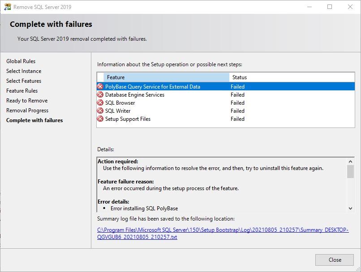This screenshot has height=272, width=361.
Task: Click the error icon next to Database Engine Services
Action: pyautogui.click(x=100, y=95)
